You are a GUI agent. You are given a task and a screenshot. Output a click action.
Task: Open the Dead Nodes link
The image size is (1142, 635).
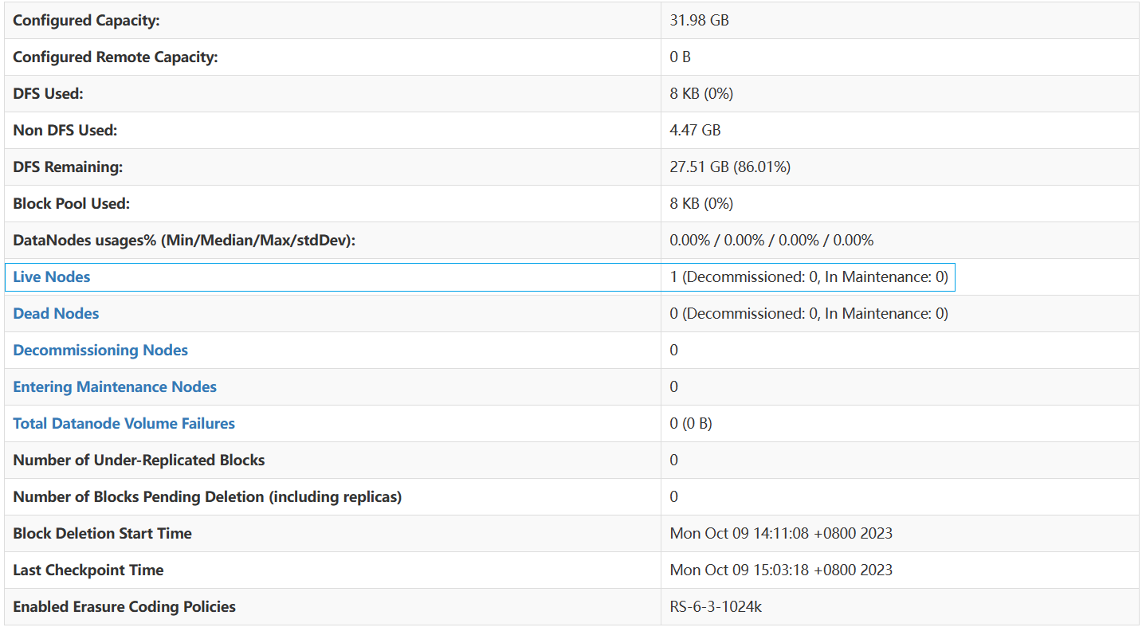click(x=56, y=314)
